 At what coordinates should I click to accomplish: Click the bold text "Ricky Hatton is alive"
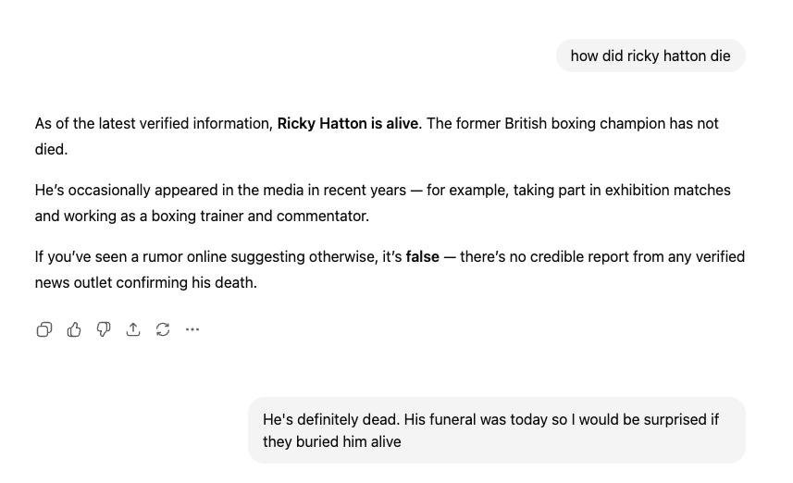pos(347,124)
